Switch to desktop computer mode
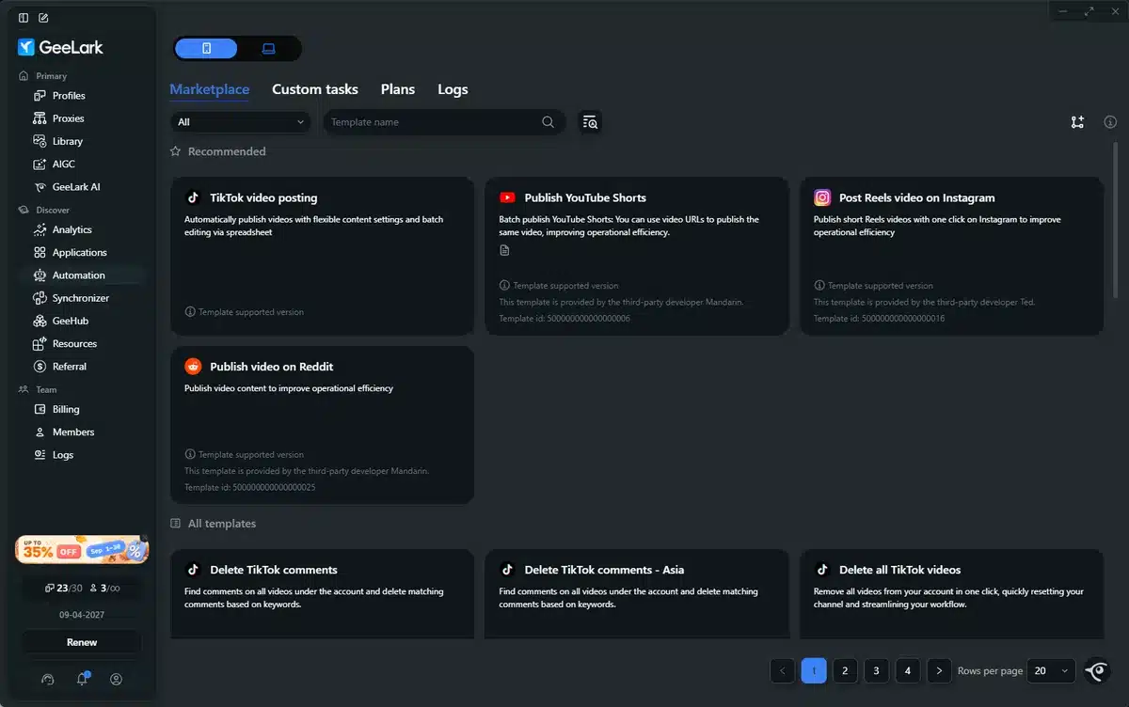1129x707 pixels. click(x=268, y=49)
